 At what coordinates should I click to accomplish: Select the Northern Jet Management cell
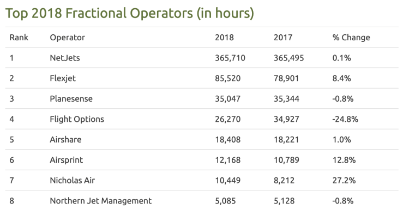pos(100,201)
